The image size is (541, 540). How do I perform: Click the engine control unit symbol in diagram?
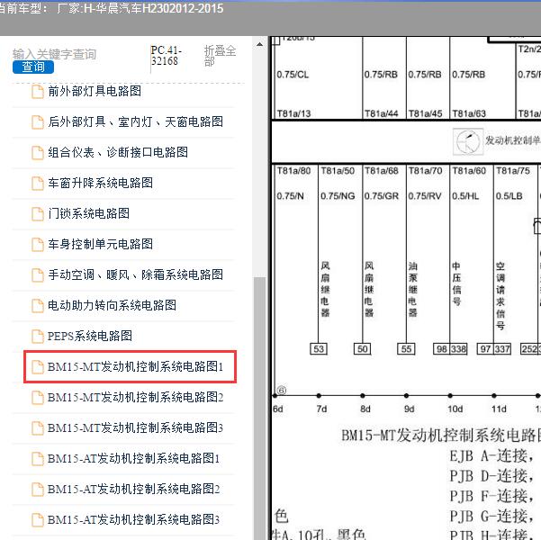click(468, 141)
